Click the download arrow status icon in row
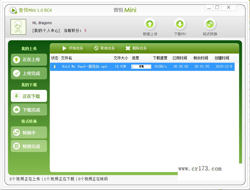Image resolution: width=250 pixels, height=190 pixels. click(55, 67)
